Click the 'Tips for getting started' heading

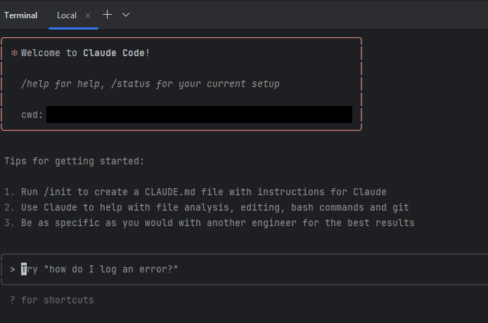[75, 161]
